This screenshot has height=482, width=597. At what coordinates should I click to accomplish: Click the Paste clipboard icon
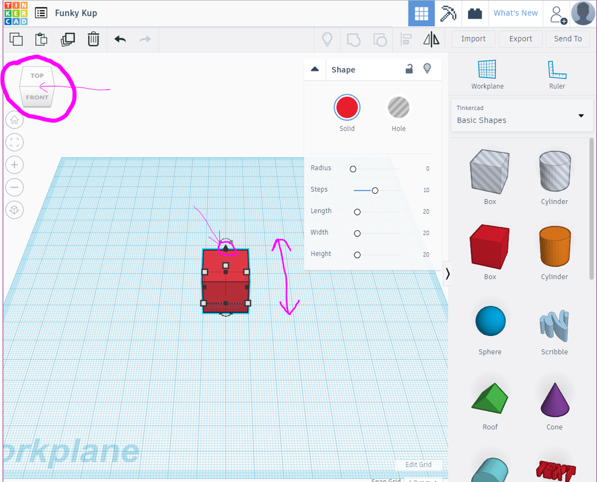(x=41, y=39)
